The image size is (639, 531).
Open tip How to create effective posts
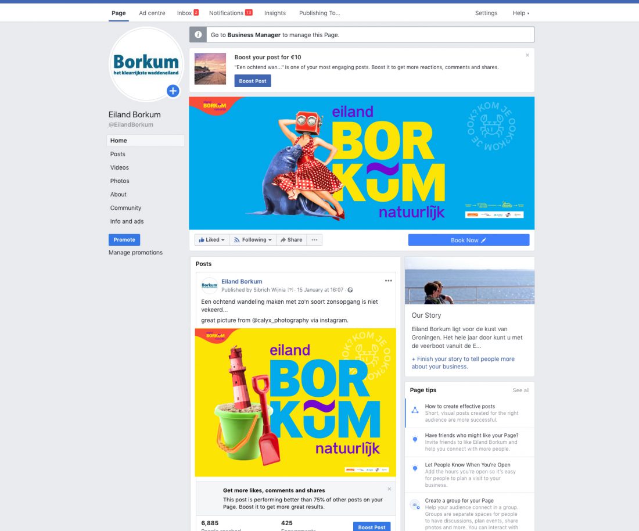470,413
